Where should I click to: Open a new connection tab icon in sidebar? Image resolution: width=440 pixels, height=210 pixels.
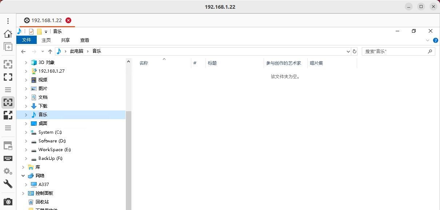8,47
